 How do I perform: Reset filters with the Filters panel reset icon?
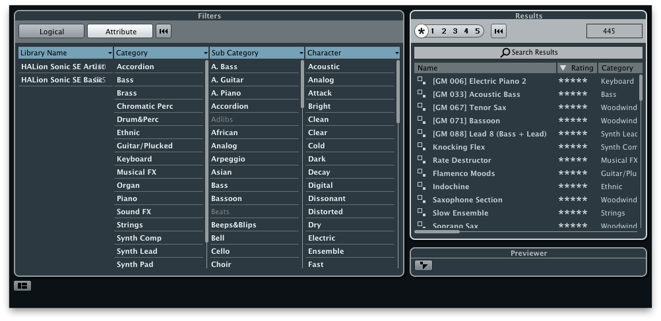coord(164,31)
